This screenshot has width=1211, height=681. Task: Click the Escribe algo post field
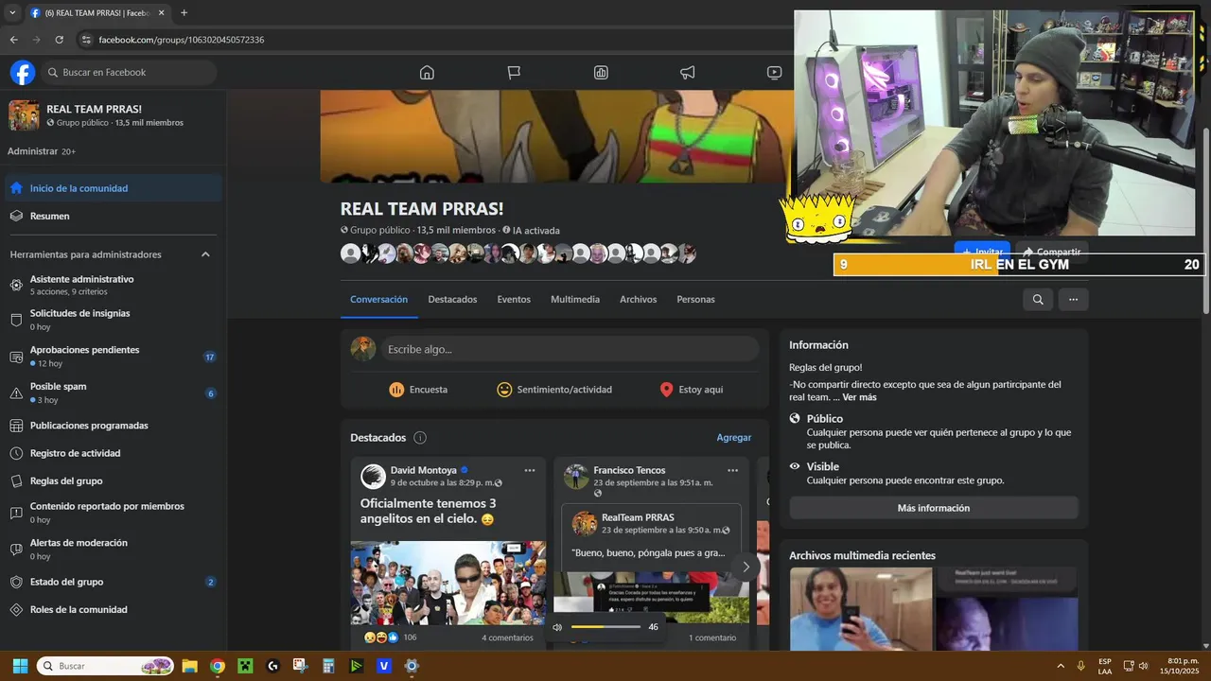(x=570, y=349)
